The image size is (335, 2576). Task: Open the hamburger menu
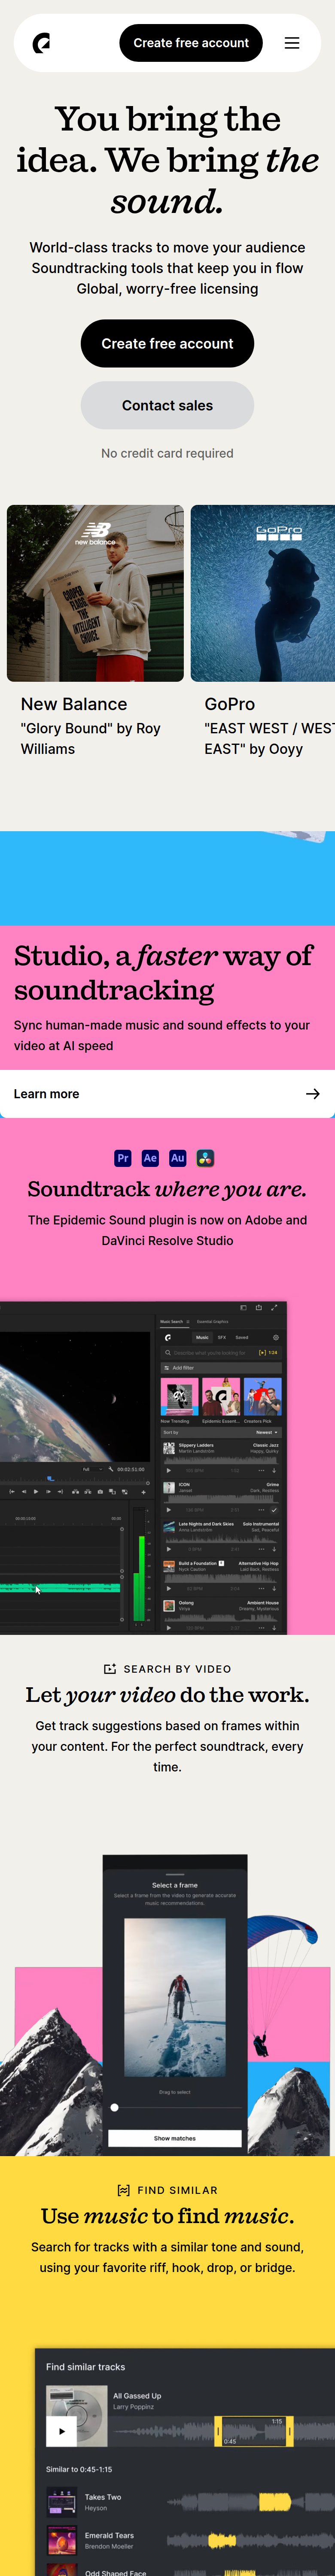click(292, 43)
